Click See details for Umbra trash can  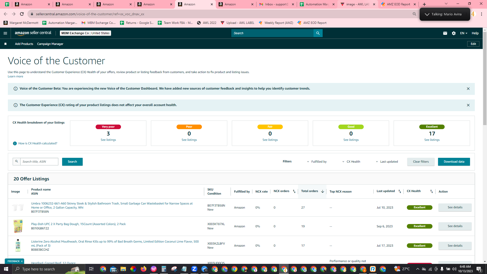click(455, 207)
